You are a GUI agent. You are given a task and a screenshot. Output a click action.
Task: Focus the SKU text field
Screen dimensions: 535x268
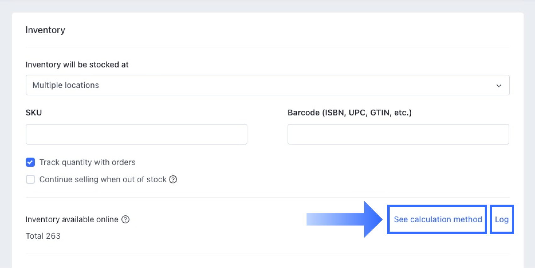coord(137,134)
